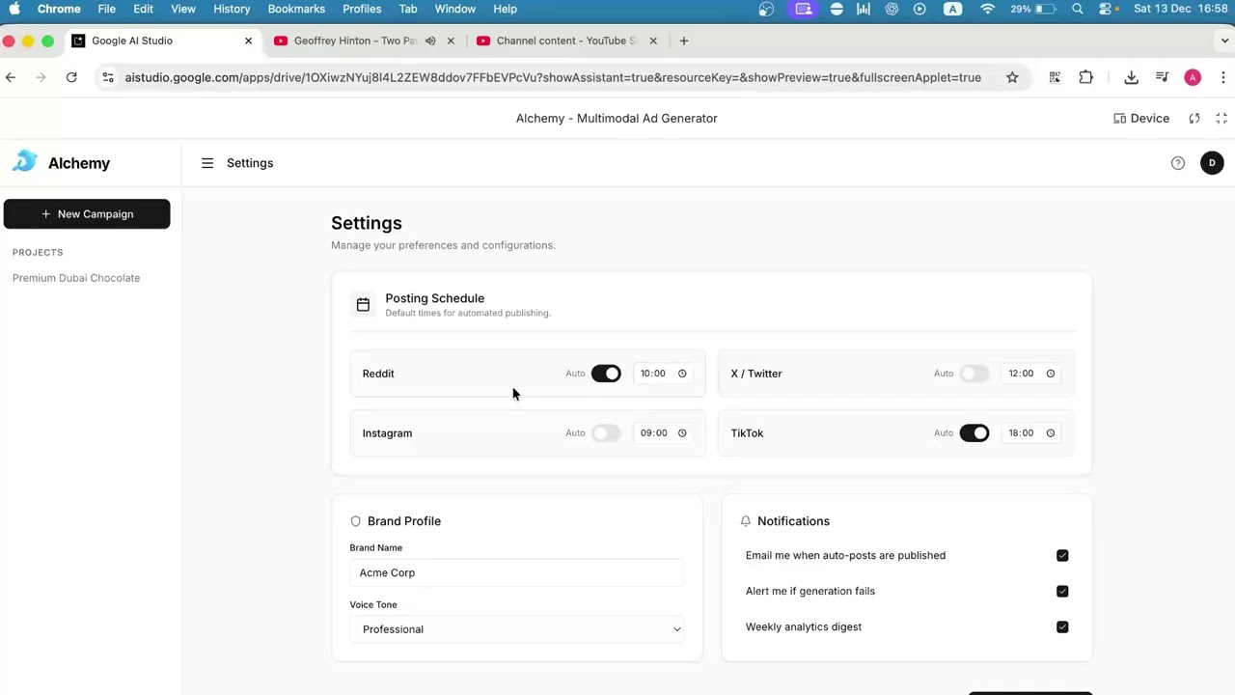Viewport: 1235px width, 695px height.
Task: Edit the X / Twitter 12:00 time field
Action: coord(1031,374)
